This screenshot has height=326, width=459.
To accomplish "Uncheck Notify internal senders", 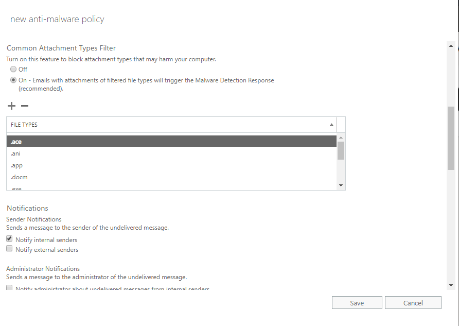I will [x=9, y=238].
